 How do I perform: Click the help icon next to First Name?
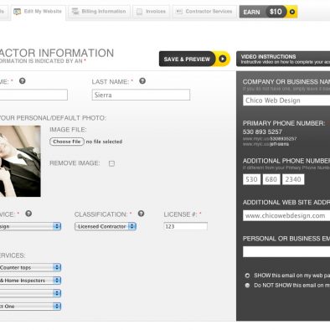point(23,81)
